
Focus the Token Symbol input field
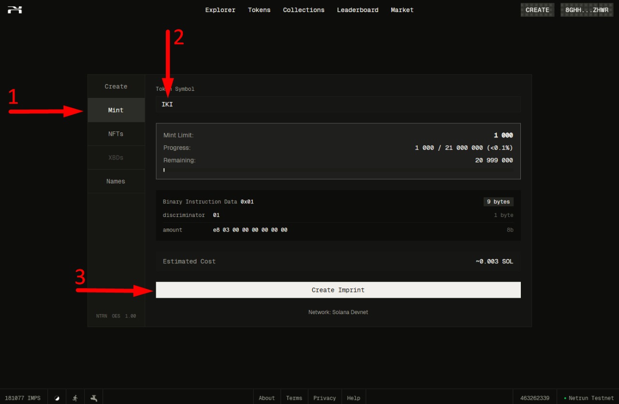pos(338,104)
